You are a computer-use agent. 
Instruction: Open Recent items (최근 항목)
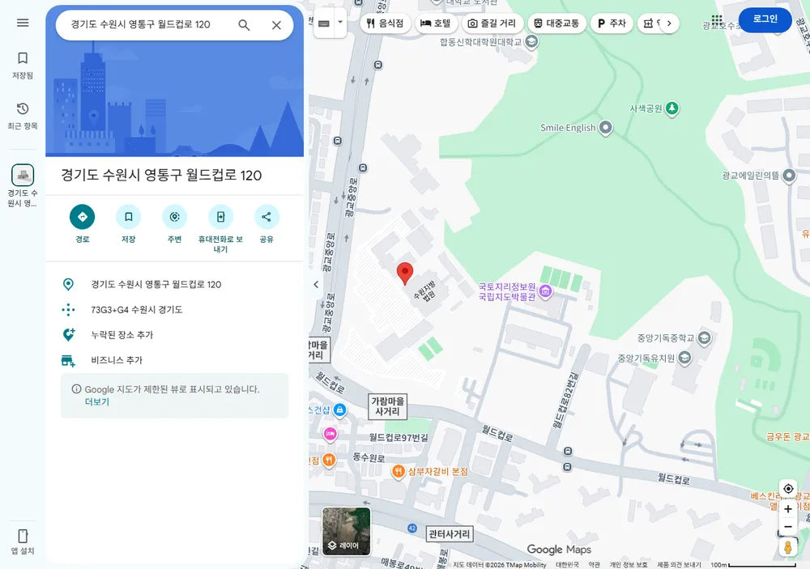click(23, 116)
